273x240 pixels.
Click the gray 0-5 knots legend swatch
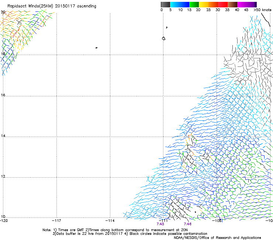tap(165, 4)
